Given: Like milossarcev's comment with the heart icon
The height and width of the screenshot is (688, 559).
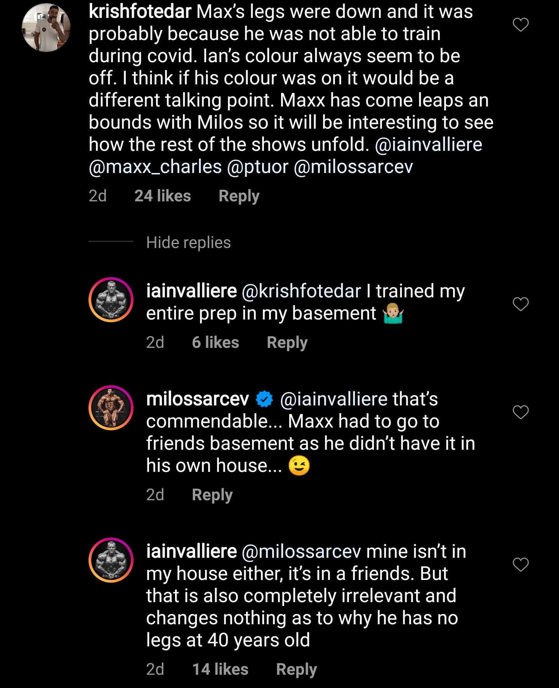Looking at the screenshot, I should [521, 412].
